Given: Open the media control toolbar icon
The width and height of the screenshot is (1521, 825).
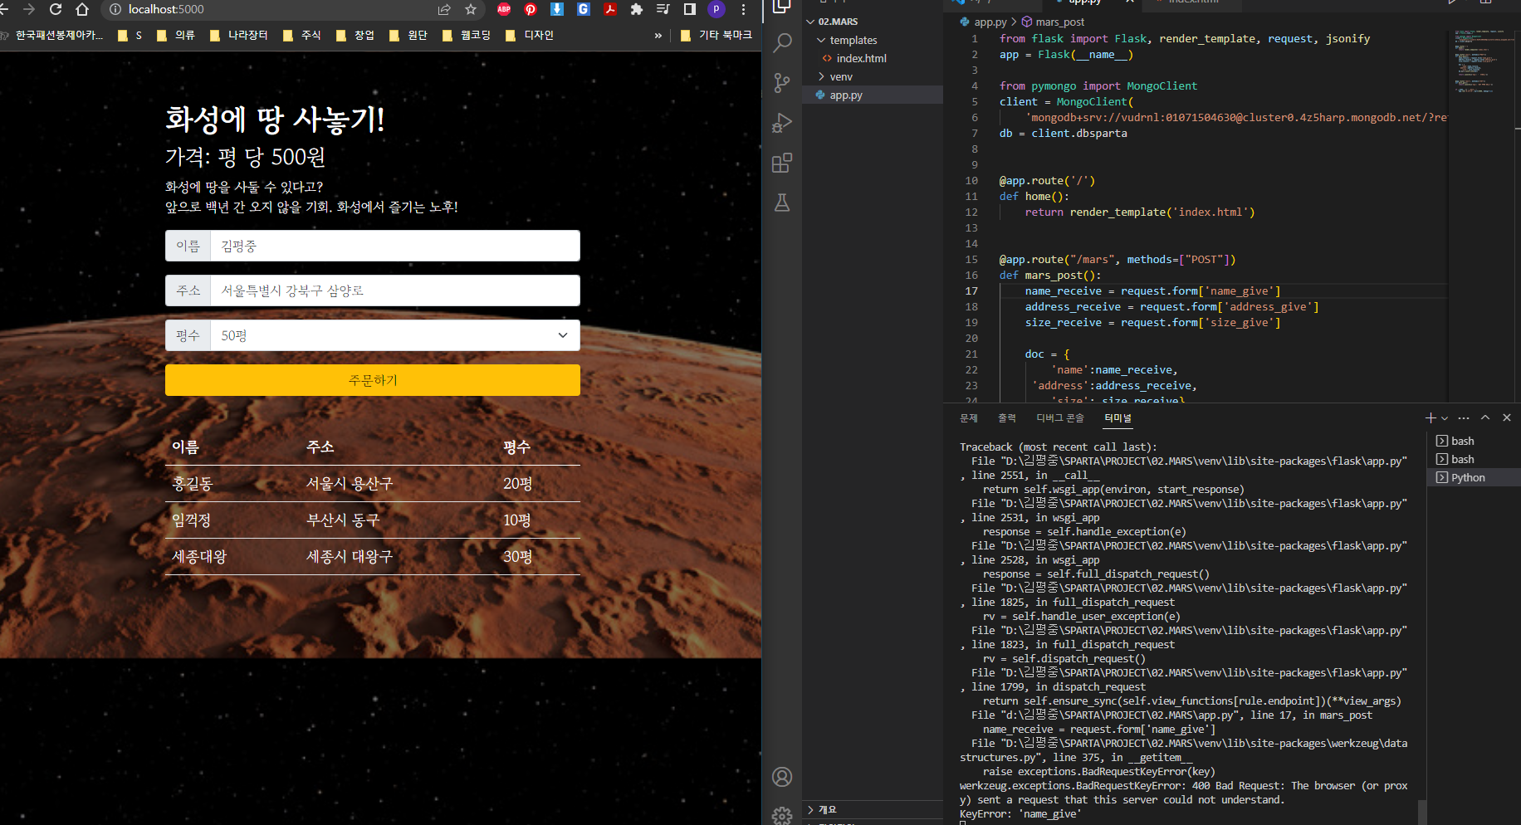Looking at the screenshot, I should 663,9.
